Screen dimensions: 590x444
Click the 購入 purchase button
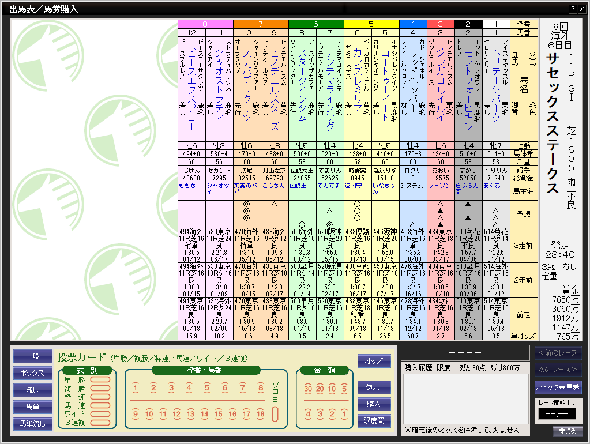coord(374,404)
